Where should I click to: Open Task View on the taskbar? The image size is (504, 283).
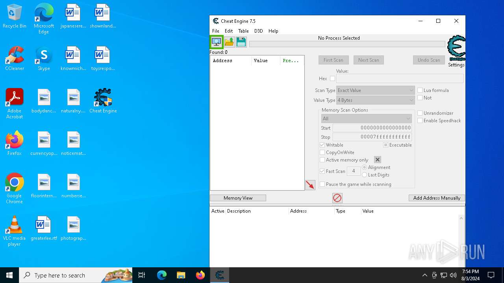[142, 275]
